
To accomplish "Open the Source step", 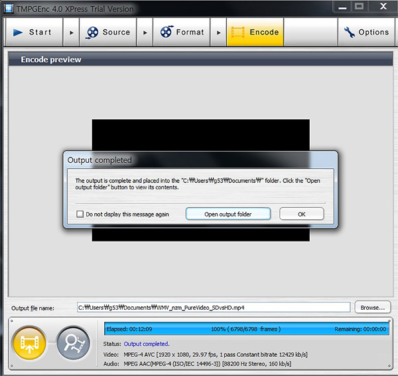I will tap(108, 32).
